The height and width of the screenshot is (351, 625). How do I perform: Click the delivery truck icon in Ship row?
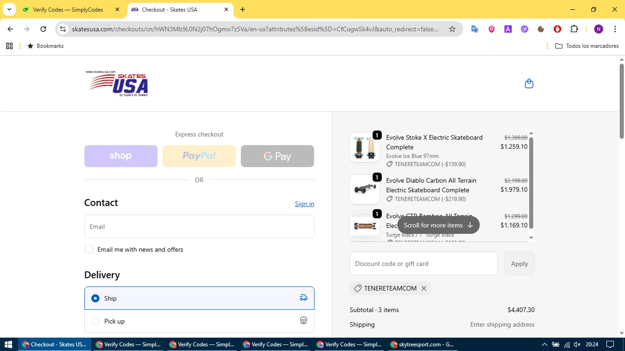tap(304, 298)
